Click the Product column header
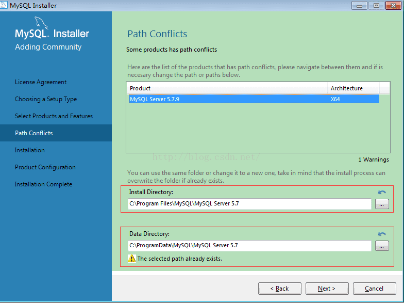The height and width of the screenshot is (303, 404). (x=227, y=88)
